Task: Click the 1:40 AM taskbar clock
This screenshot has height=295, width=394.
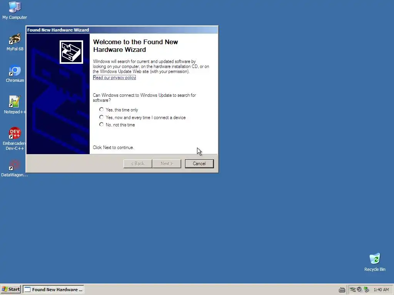Action: click(381, 290)
